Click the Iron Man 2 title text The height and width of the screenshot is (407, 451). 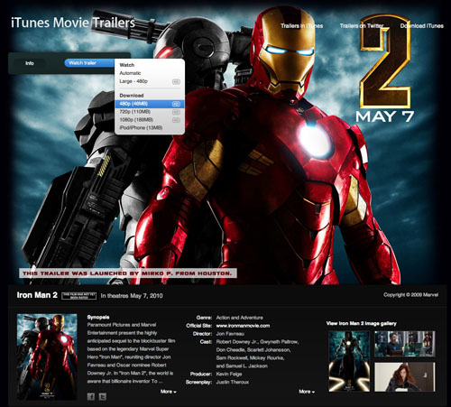tap(37, 295)
